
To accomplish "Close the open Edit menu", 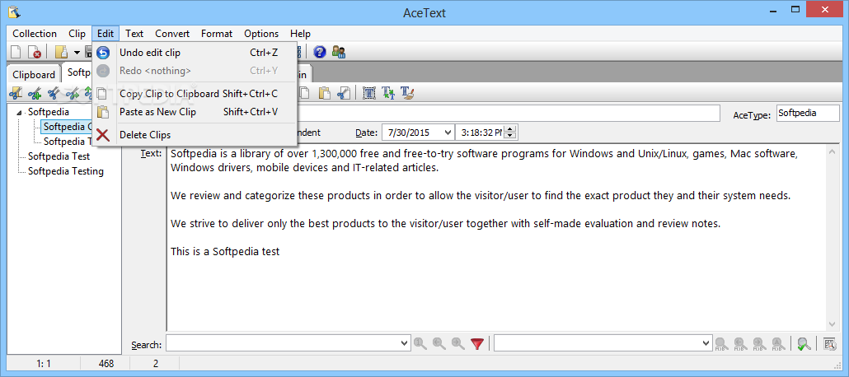I will tap(106, 34).
